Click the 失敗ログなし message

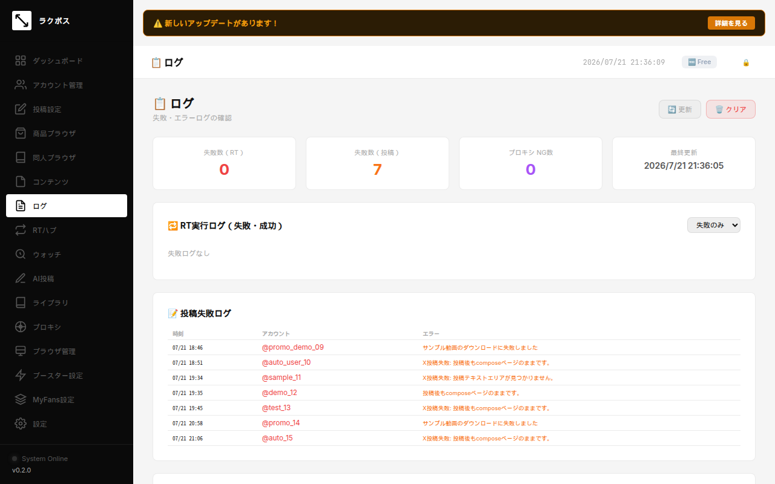(x=189, y=253)
